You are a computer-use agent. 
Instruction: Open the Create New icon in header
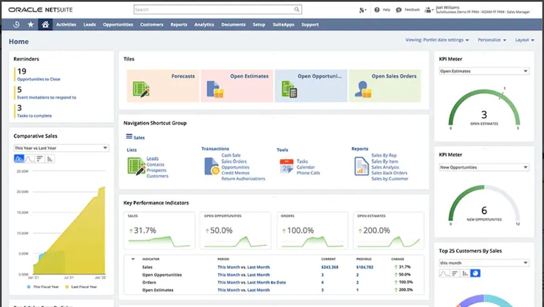click(x=362, y=10)
